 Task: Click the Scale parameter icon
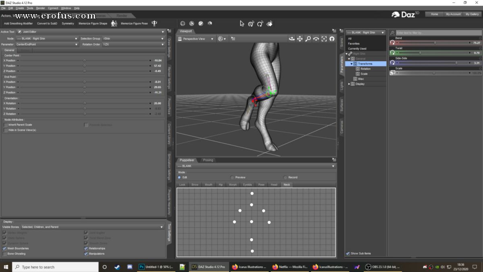point(392,73)
